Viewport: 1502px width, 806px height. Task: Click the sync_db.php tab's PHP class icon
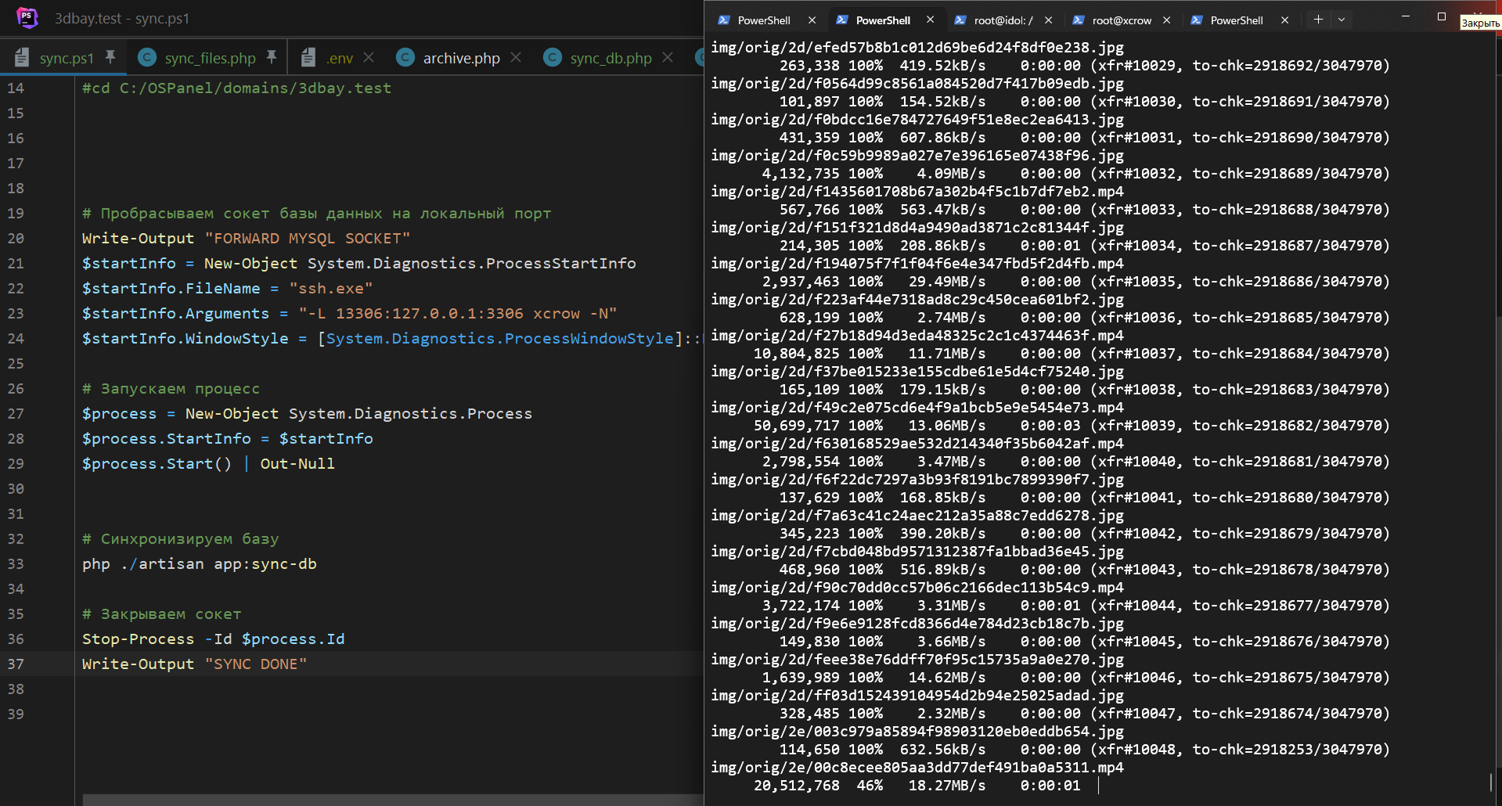[552, 57]
